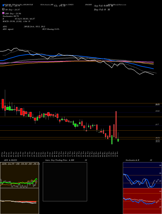
Task: Click the 'ADX: 24.59 +DY: 33.33 -DY: 20.18' readout
Action: pyautogui.click(x=20, y=164)
